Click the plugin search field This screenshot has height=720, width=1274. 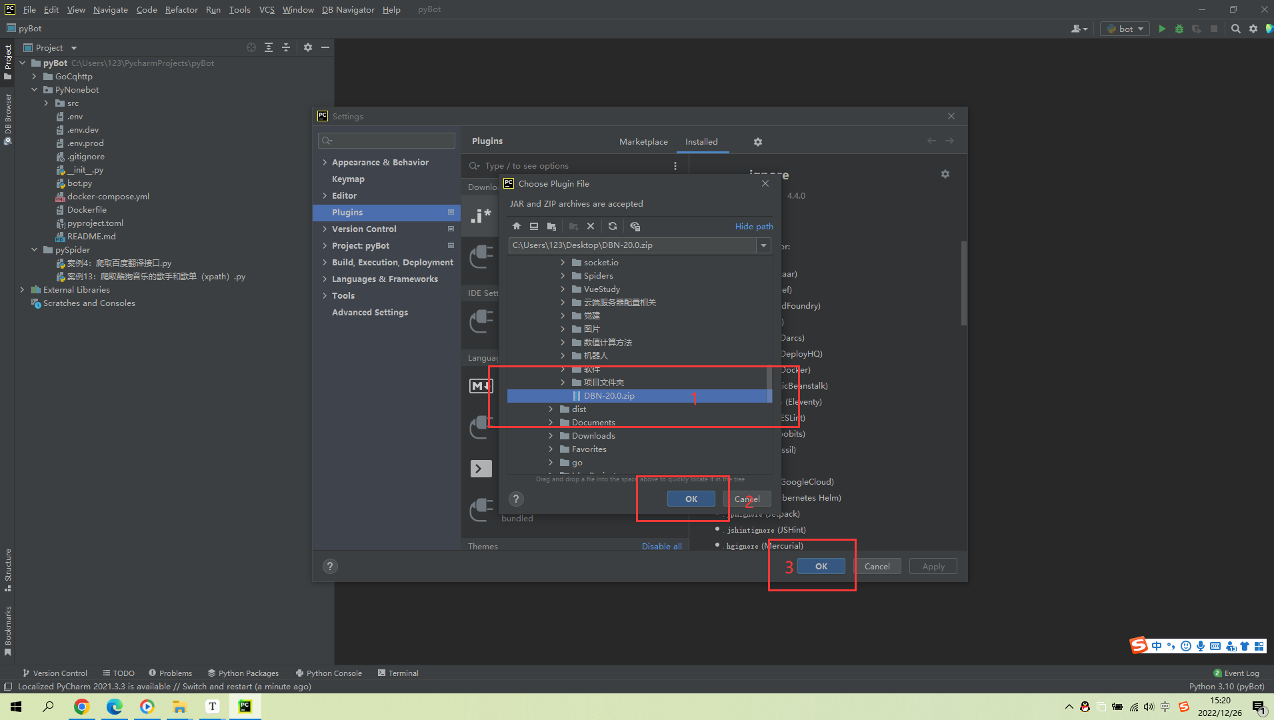coord(573,166)
